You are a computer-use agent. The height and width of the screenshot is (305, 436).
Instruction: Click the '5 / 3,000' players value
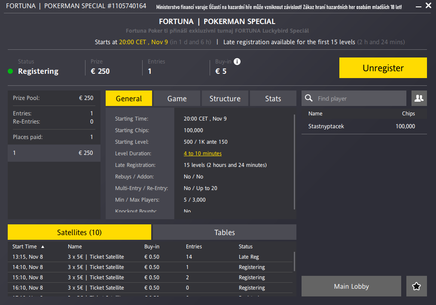tap(195, 200)
